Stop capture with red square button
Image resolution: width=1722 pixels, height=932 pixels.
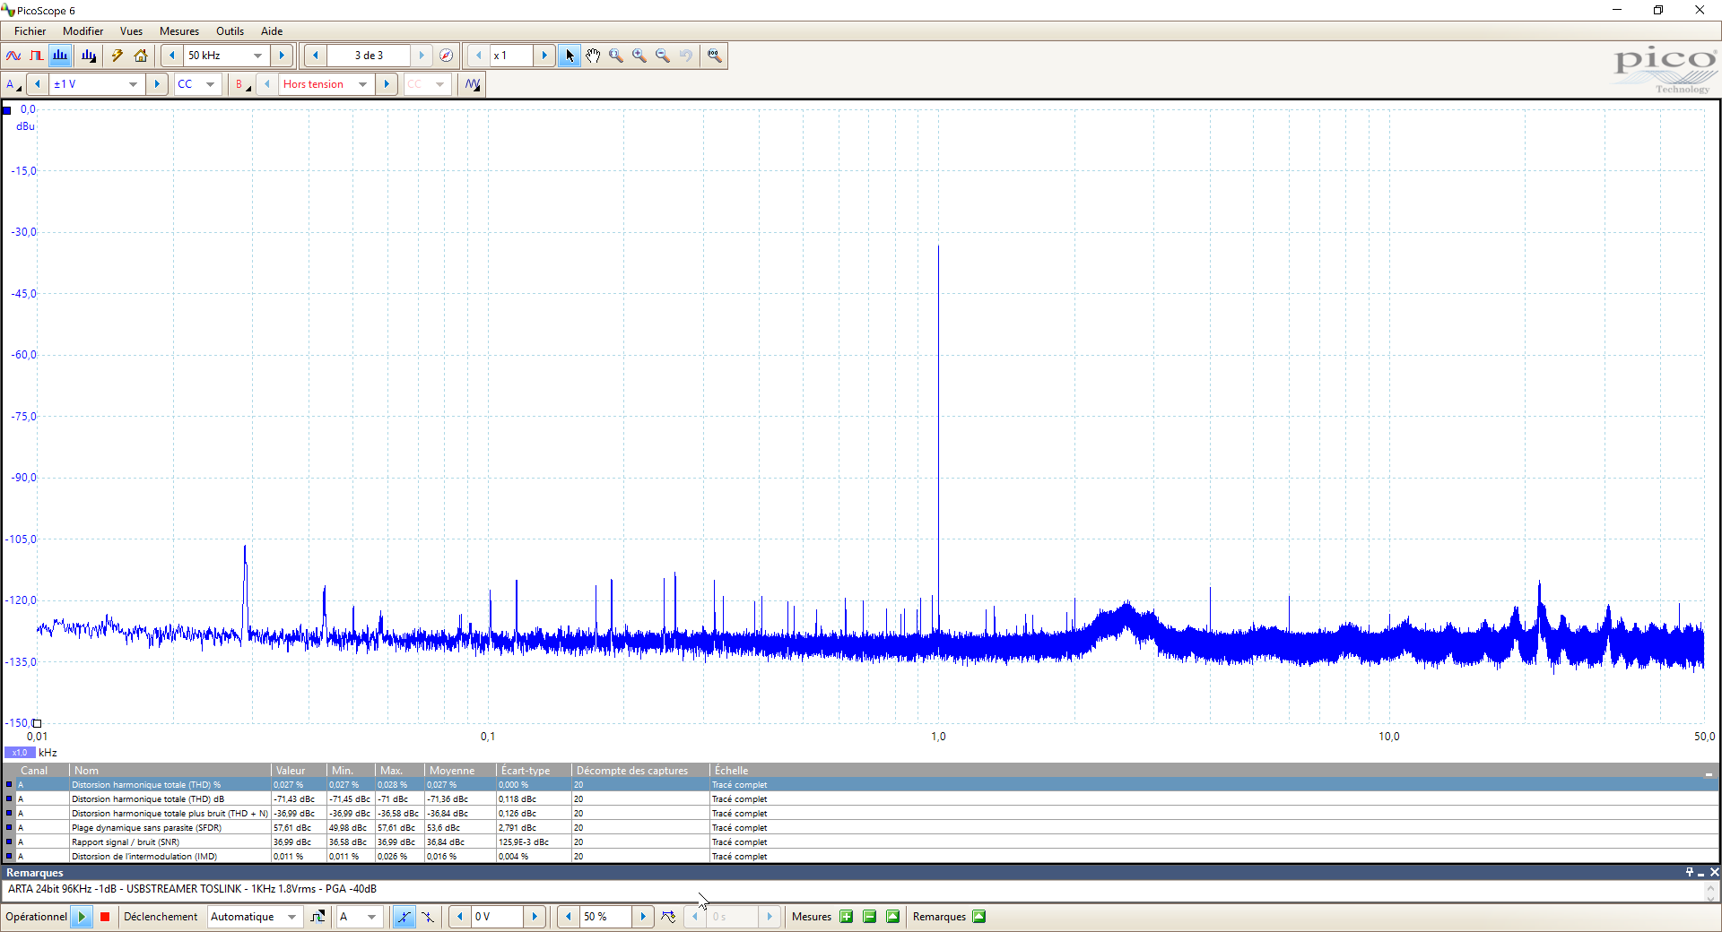[x=105, y=917]
